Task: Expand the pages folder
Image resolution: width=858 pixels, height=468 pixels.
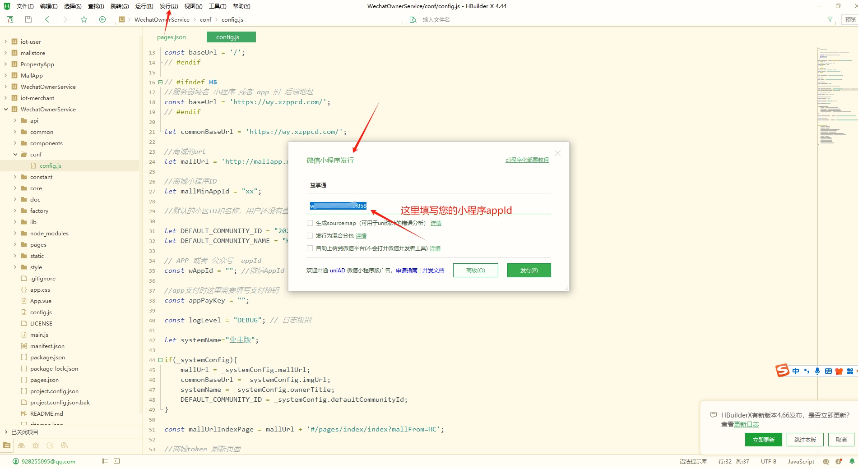Action: click(x=15, y=244)
